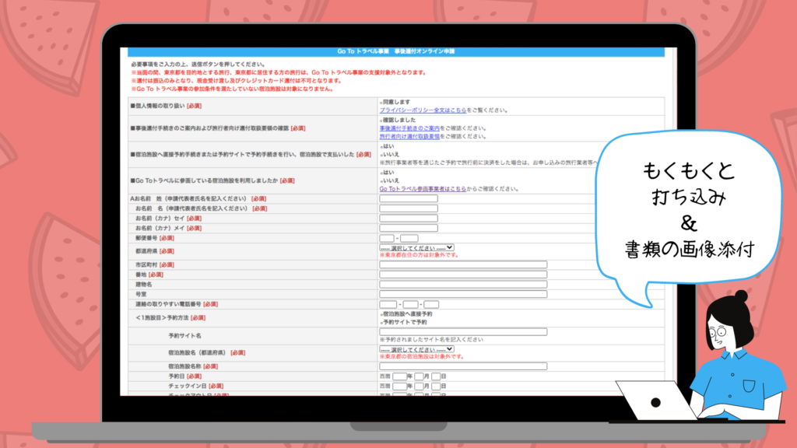Click the middle 電話番号 box
Image resolution: width=797 pixels, height=448 pixels.
point(411,304)
